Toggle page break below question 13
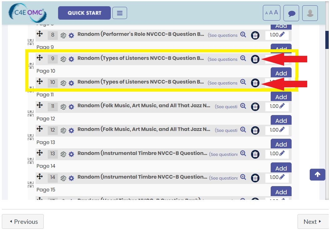 point(31,161)
